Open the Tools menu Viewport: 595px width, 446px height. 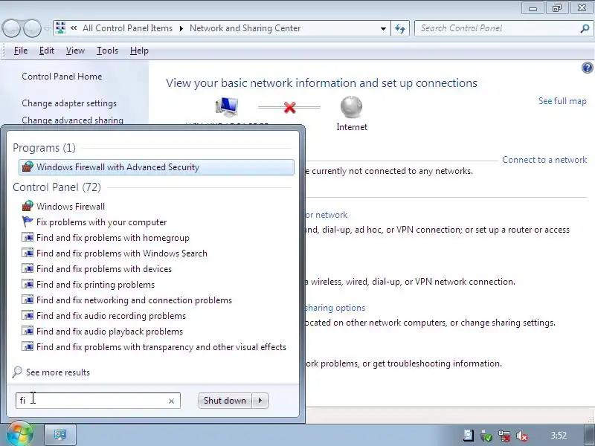point(107,51)
